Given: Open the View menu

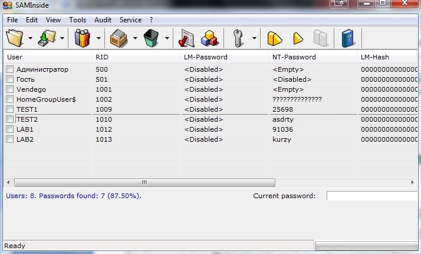Looking at the screenshot, I should coord(53,20).
